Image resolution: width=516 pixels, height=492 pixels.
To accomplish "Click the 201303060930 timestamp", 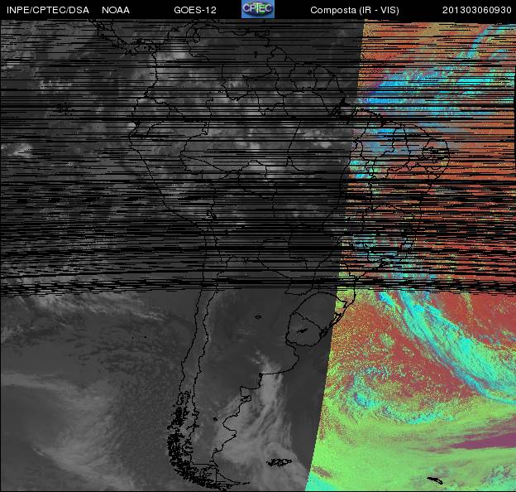I will [x=476, y=10].
